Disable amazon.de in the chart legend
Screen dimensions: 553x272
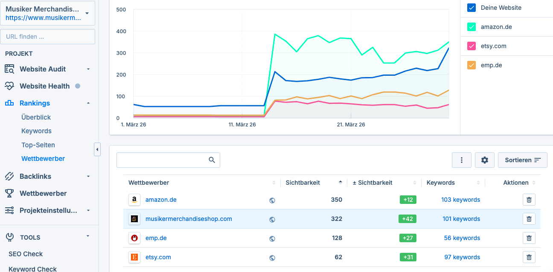click(472, 26)
